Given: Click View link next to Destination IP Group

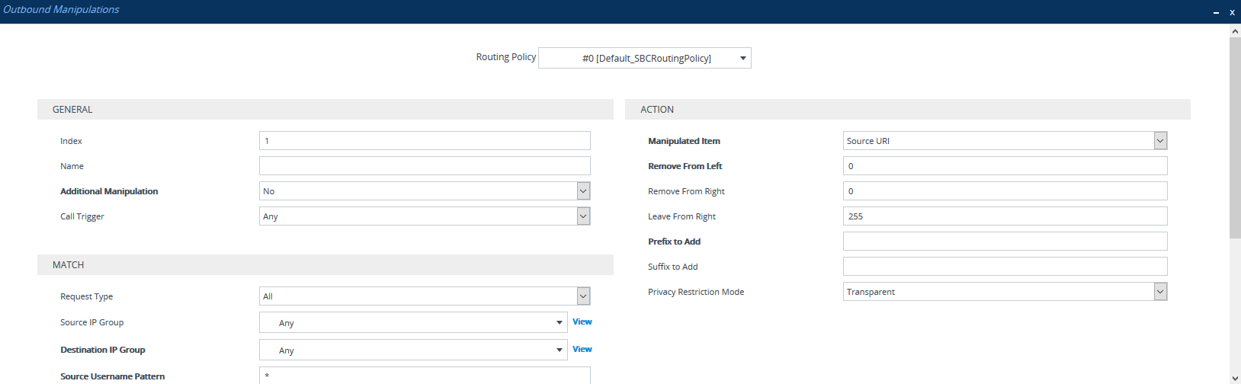Looking at the screenshot, I should point(582,350).
